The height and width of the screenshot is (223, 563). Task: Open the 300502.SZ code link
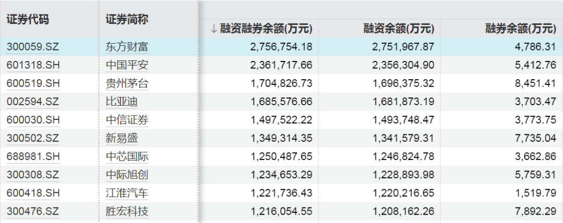point(33,138)
